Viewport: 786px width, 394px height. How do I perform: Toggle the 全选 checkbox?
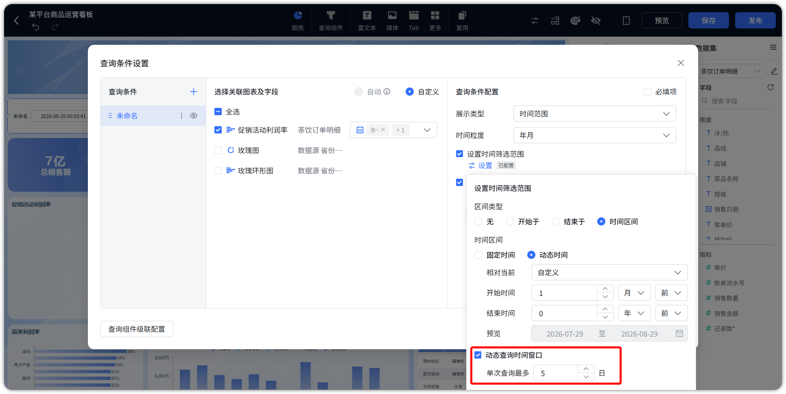coord(218,112)
